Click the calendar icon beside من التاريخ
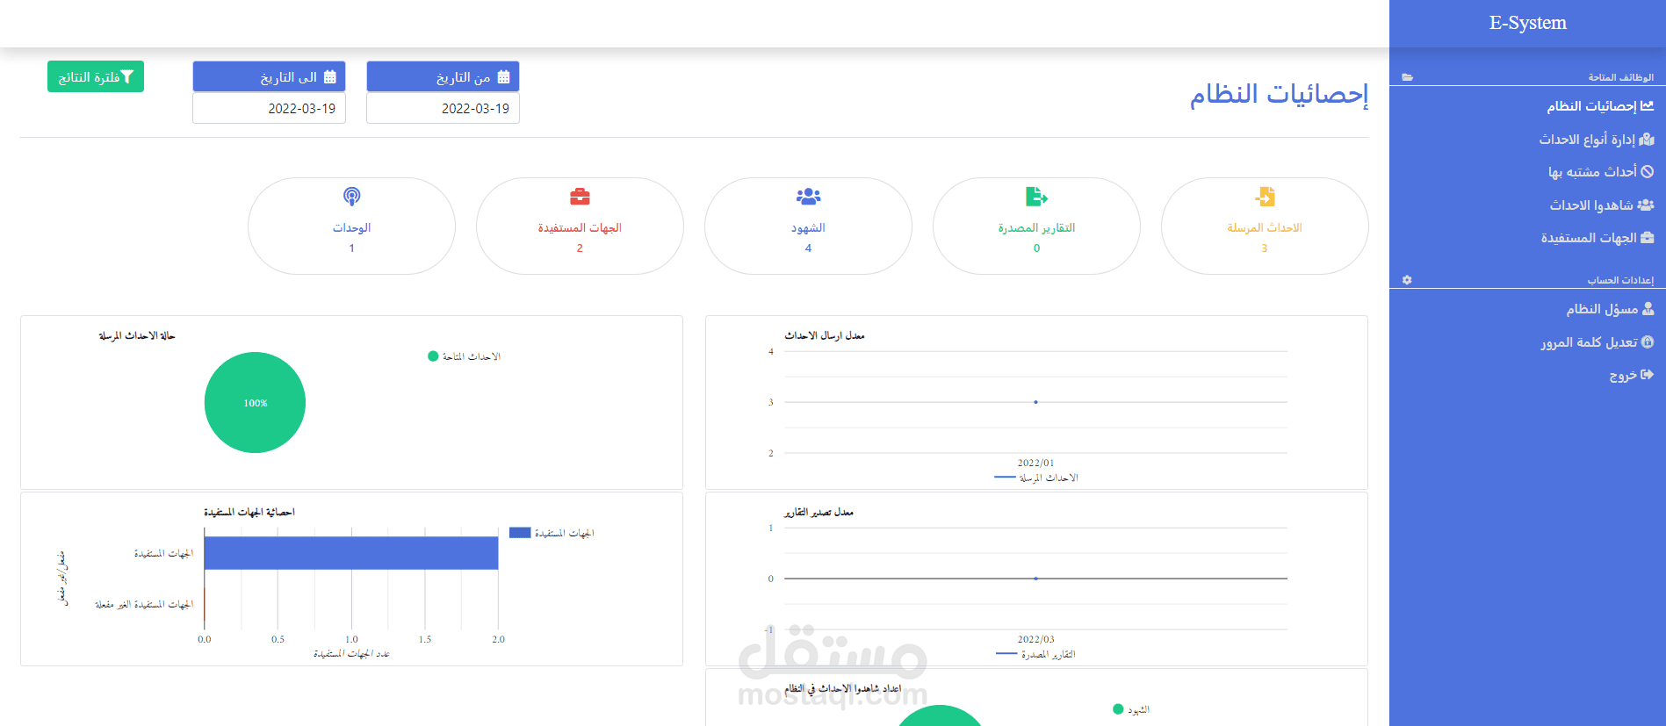The height and width of the screenshot is (726, 1666). (x=503, y=77)
